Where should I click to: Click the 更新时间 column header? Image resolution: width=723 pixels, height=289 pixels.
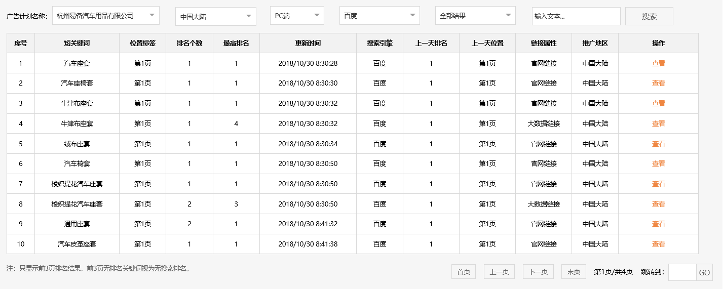(x=308, y=43)
